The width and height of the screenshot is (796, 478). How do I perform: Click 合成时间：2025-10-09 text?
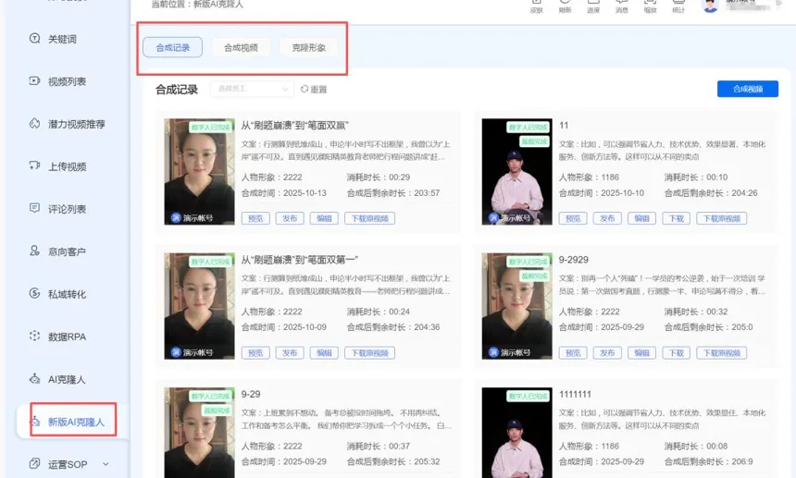(284, 327)
